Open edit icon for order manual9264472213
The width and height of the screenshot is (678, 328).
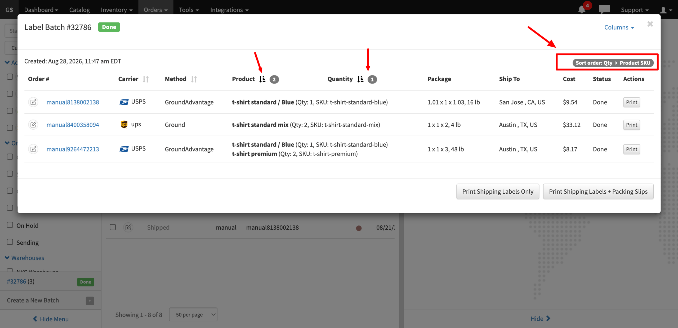pyautogui.click(x=33, y=149)
